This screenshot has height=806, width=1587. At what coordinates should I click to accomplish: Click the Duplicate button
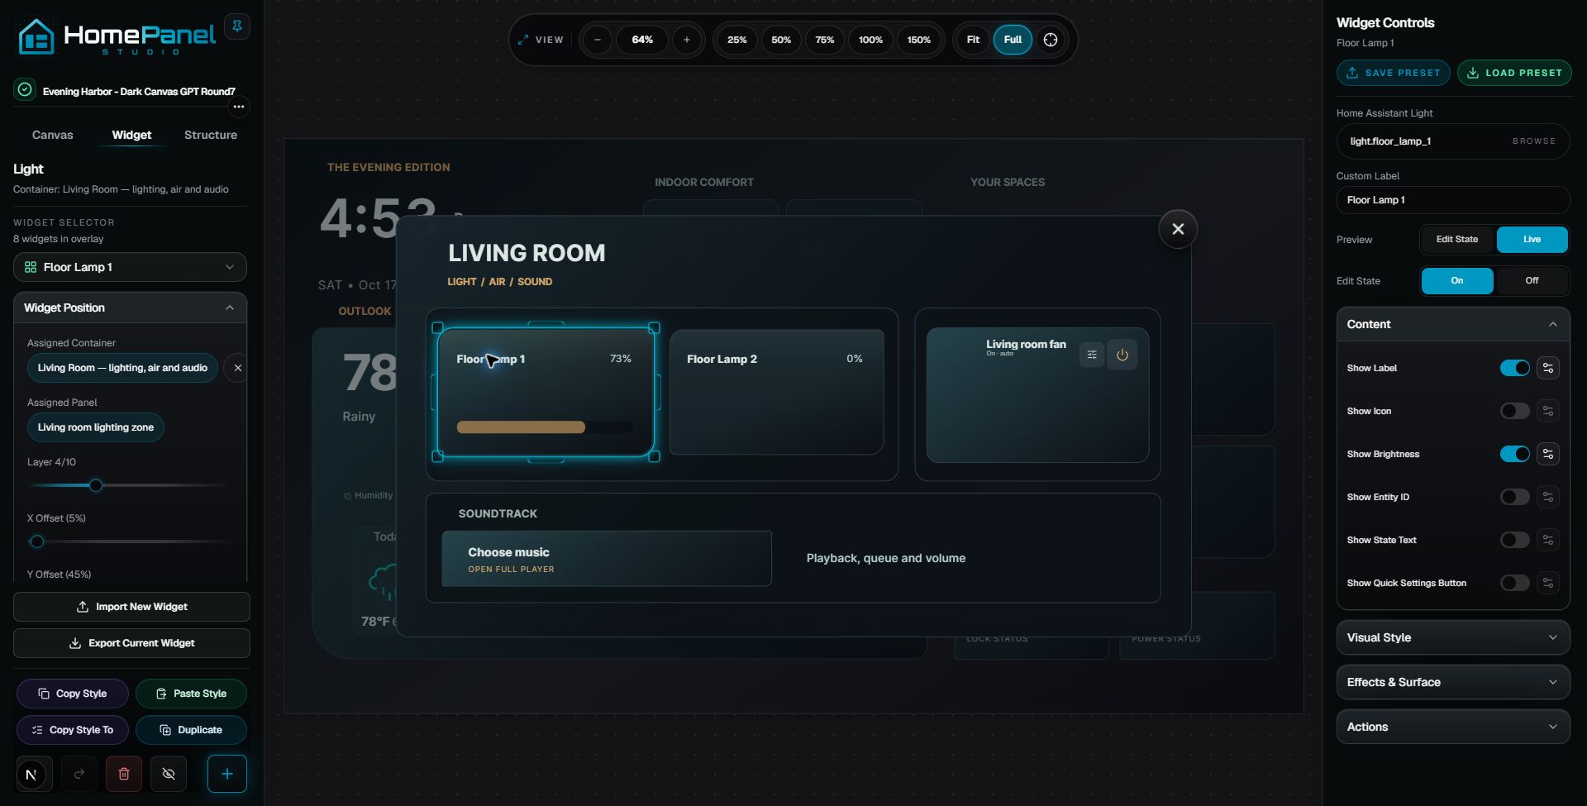[191, 730]
